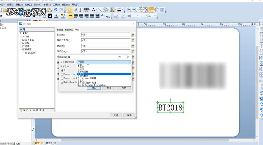The height and width of the screenshot is (145, 263).
Task: Open the shapes tool in toolbar
Action: pos(105,10)
